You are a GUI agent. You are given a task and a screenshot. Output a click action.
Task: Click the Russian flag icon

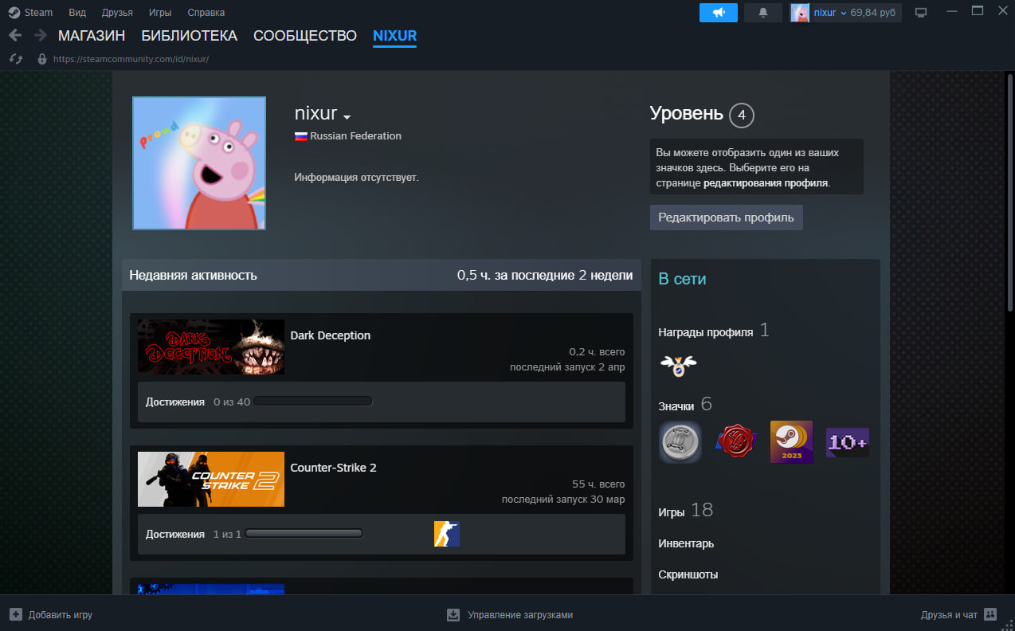coord(301,136)
